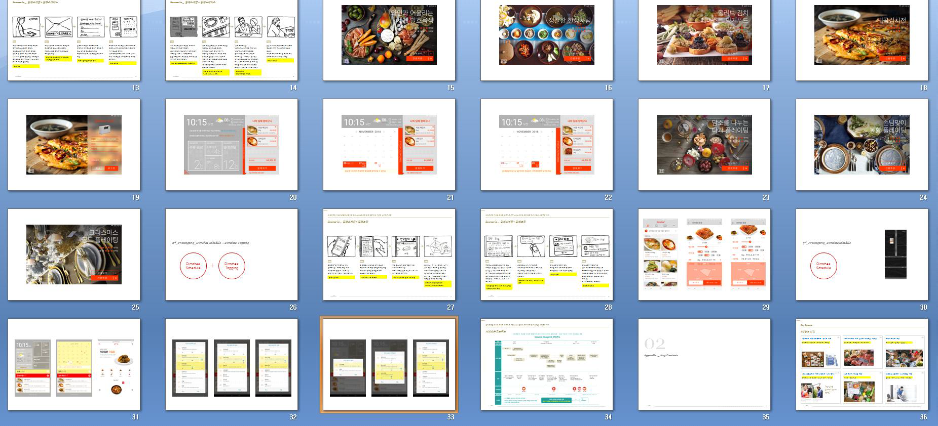Select slide 32 yellow list screens thumbnail
The image size is (938, 426).
coord(232,364)
